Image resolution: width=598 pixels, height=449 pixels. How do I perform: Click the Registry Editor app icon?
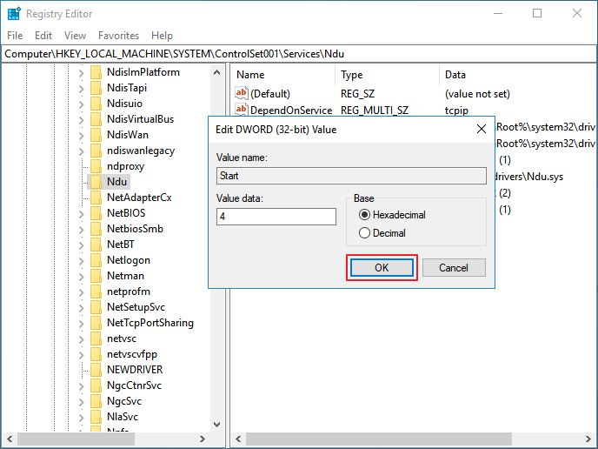14,14
